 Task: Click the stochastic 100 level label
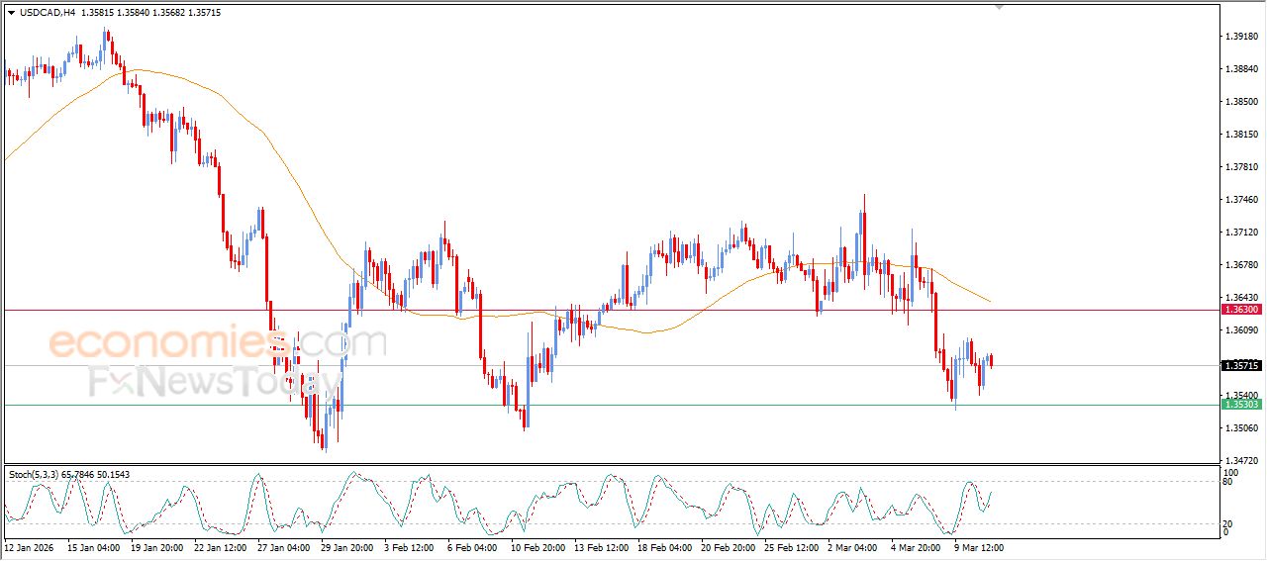tap(1230, 474)
